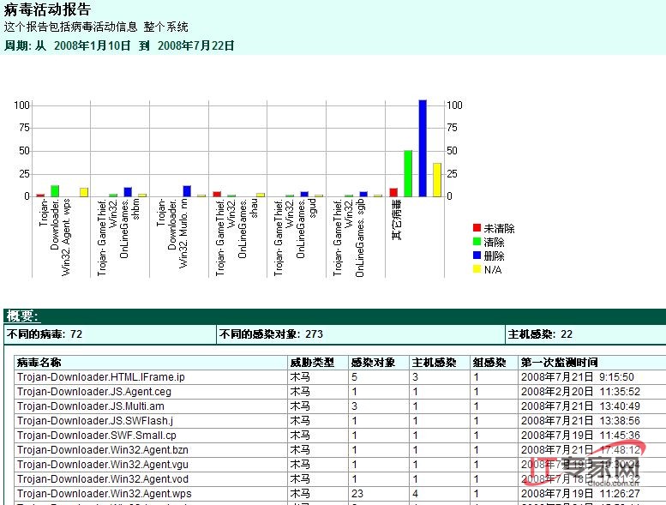Select row Trojan-Downloader.JS.Multi.am
The image size is (666, 505).
click(339, 406)
